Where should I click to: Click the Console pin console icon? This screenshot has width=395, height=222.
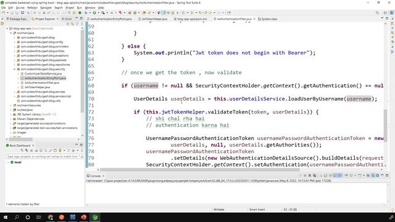pyautogui.click(x=346, y=175)
